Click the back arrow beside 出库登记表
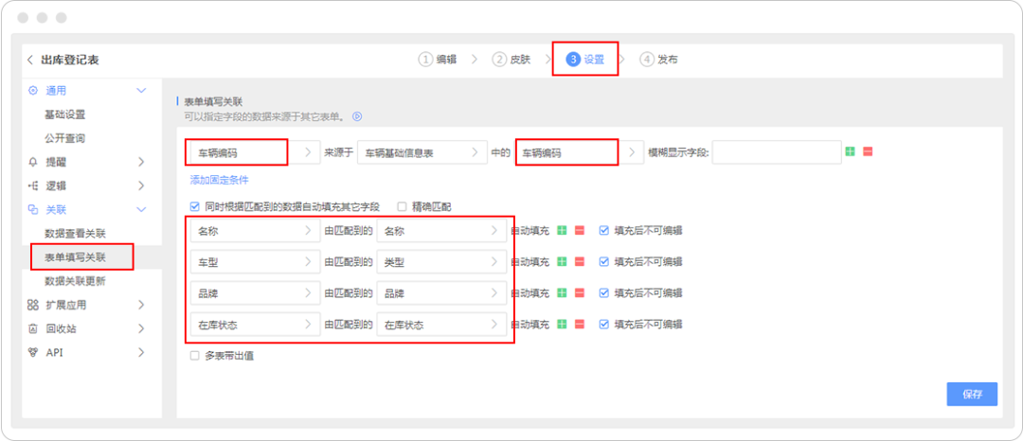Viewport: 1023px width, 441px height. coord(30,61)
